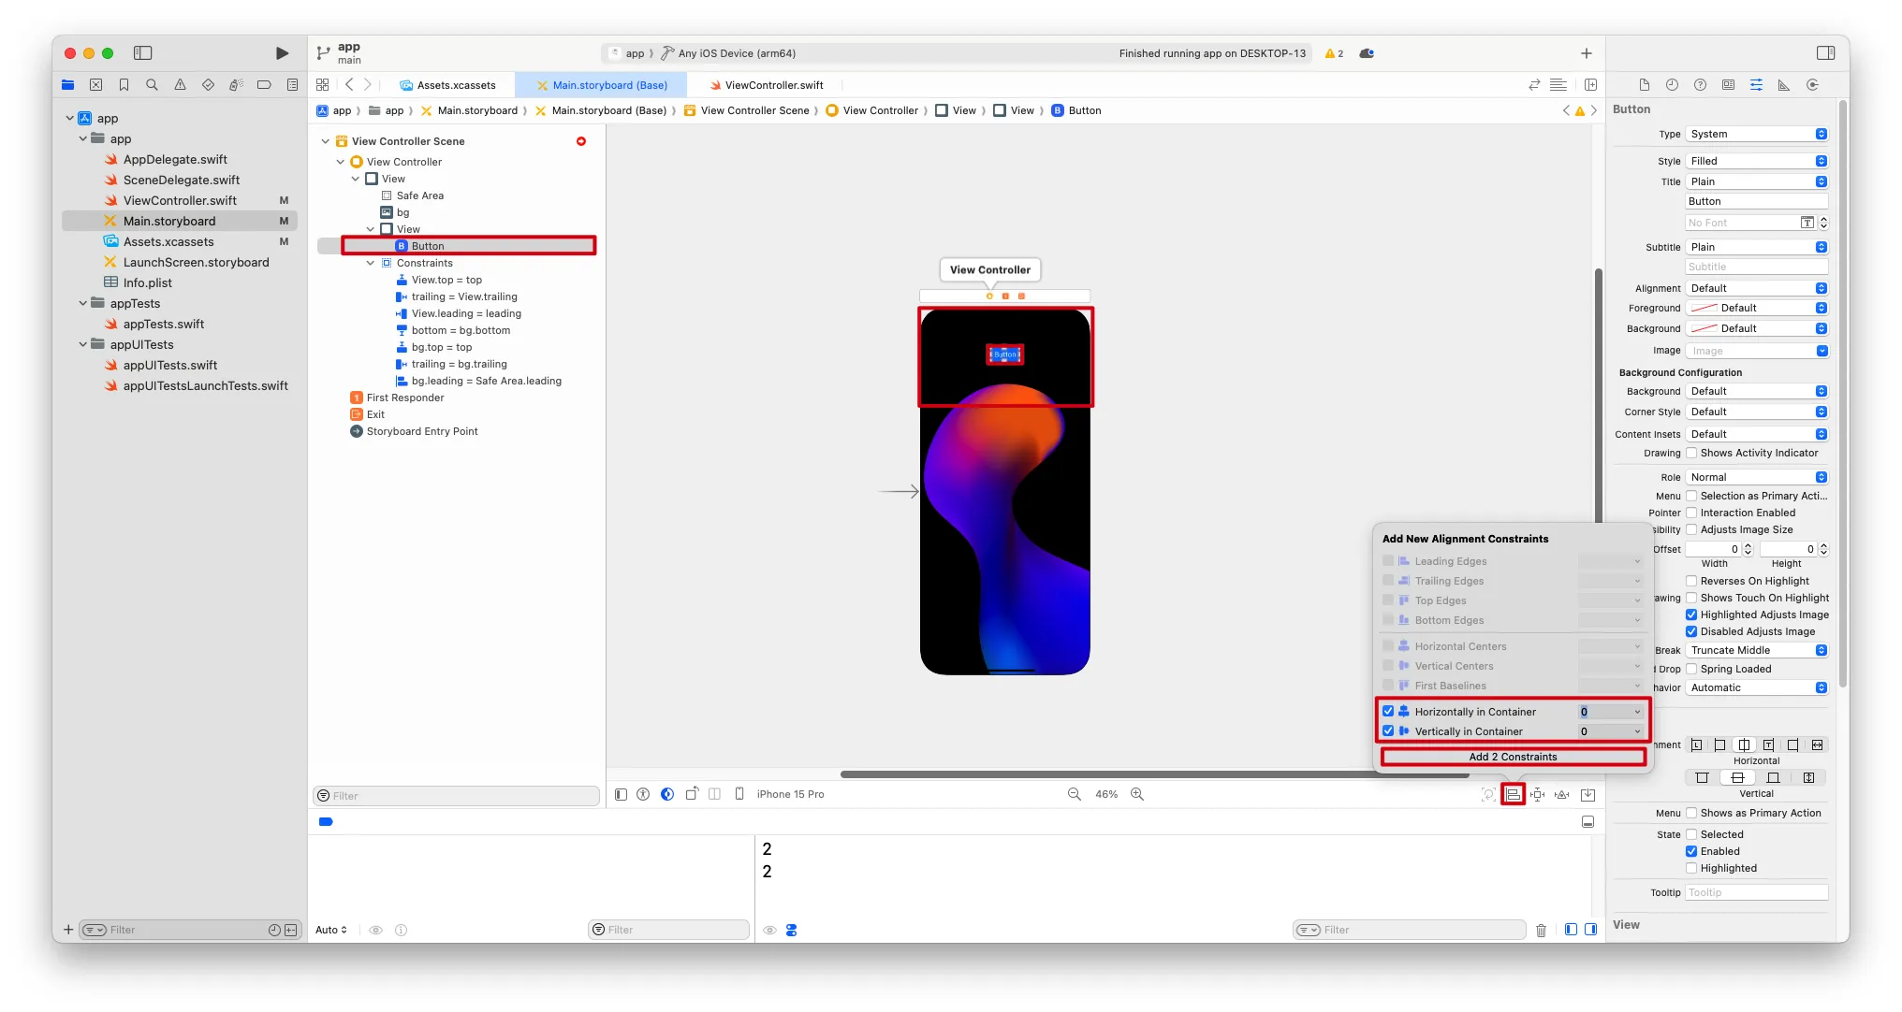The image size is (1902, 1012).
Task: Click the Run play button
Action: 282,53
